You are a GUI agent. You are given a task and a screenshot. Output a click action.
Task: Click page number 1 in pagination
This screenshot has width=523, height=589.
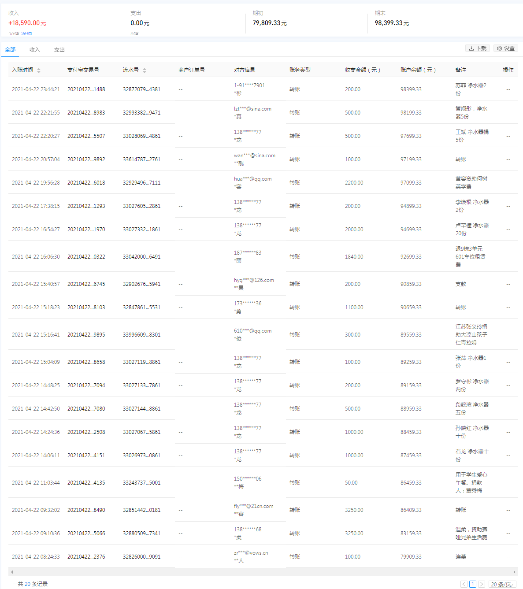(x=473, y=584)
